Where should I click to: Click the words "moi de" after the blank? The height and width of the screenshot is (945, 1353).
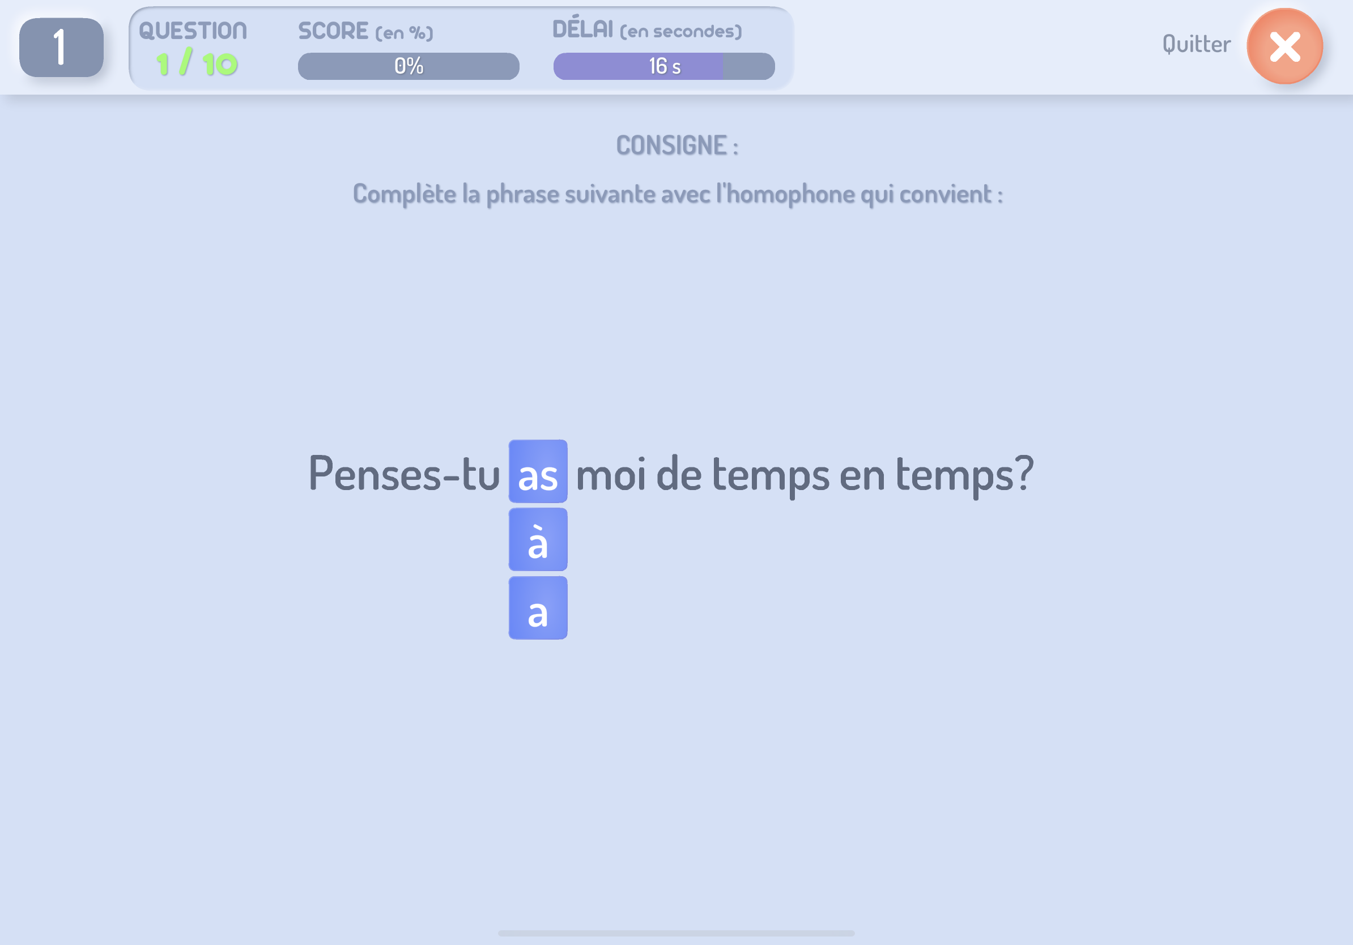[x=639, y=473]
